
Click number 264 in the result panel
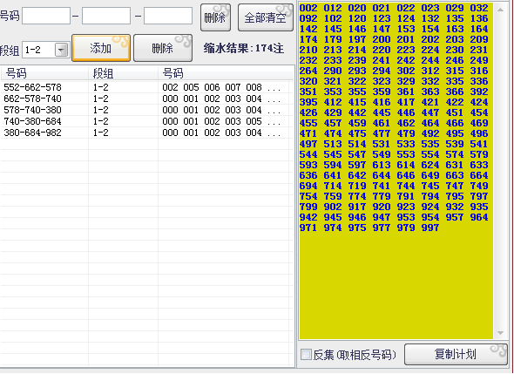(308, 71)
